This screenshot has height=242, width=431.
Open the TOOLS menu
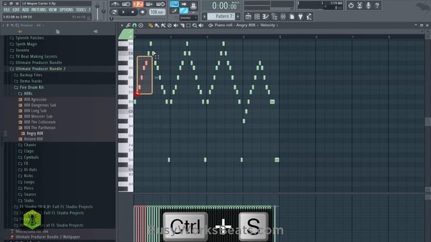81,9
